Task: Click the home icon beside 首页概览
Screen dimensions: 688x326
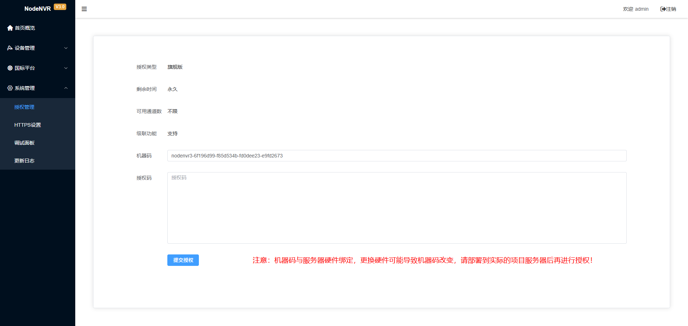Action: click(x=10, y=28)
